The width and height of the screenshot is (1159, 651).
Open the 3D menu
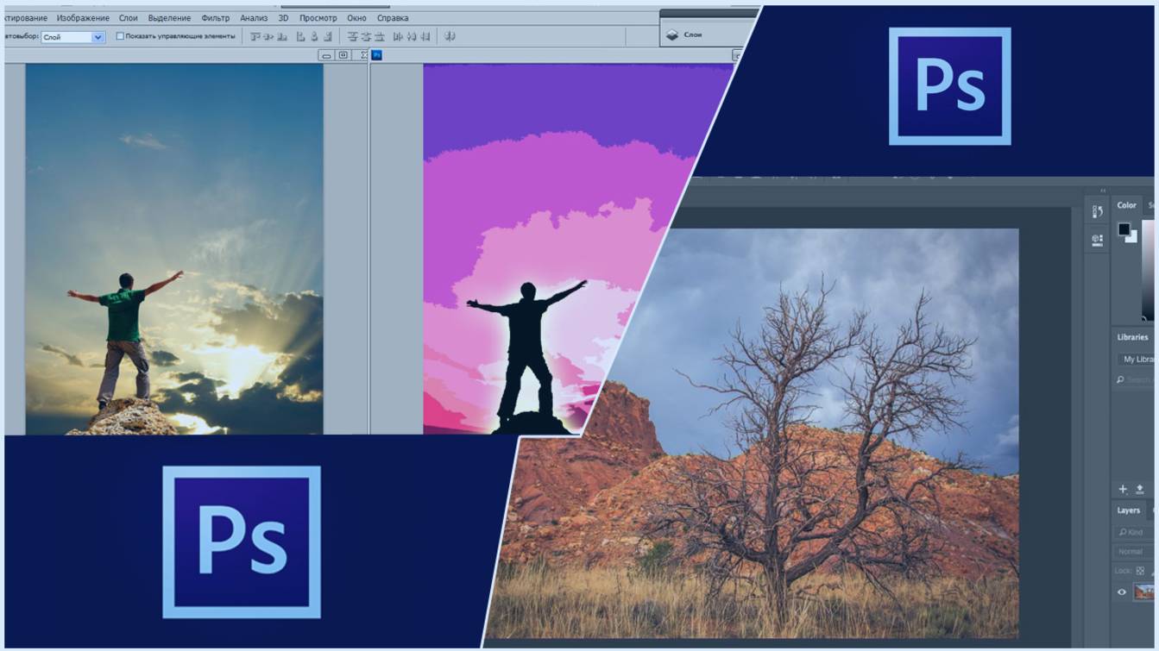point(283,18)
